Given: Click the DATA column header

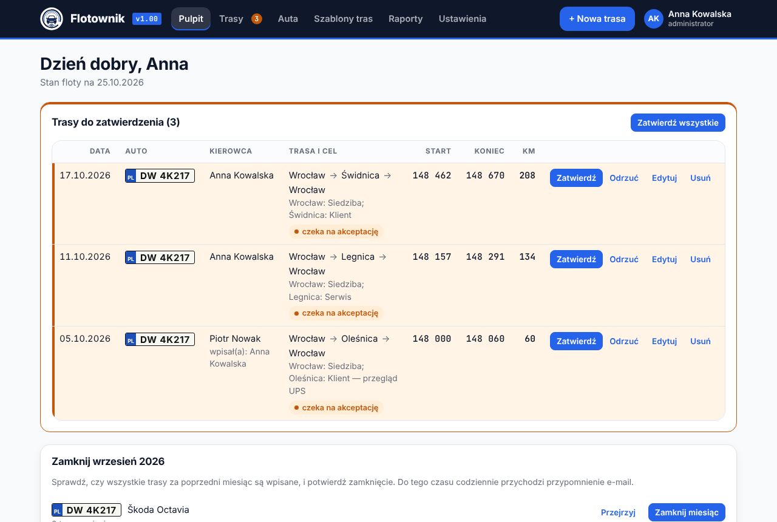Looking at the screenshot, I should [x=100, y=151].
